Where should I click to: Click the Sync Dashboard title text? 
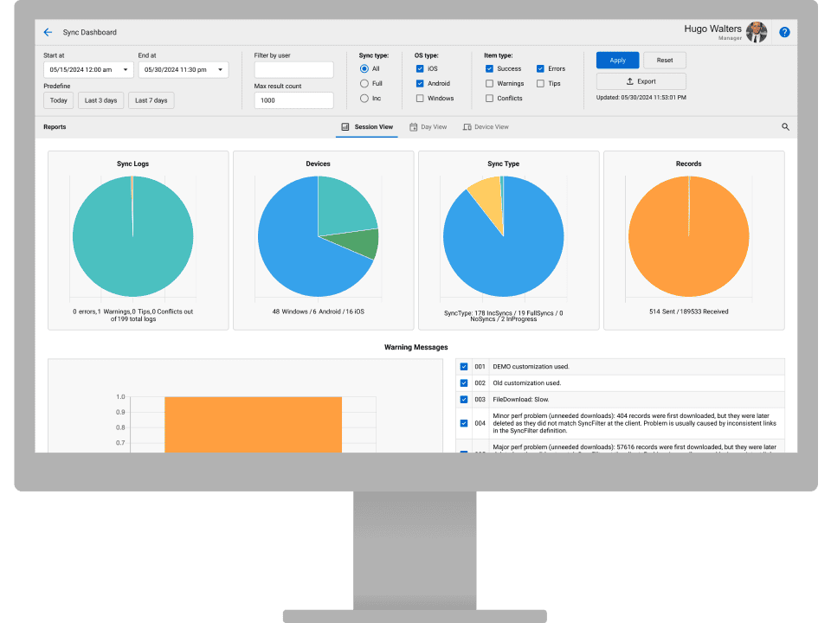coord(89,32)
